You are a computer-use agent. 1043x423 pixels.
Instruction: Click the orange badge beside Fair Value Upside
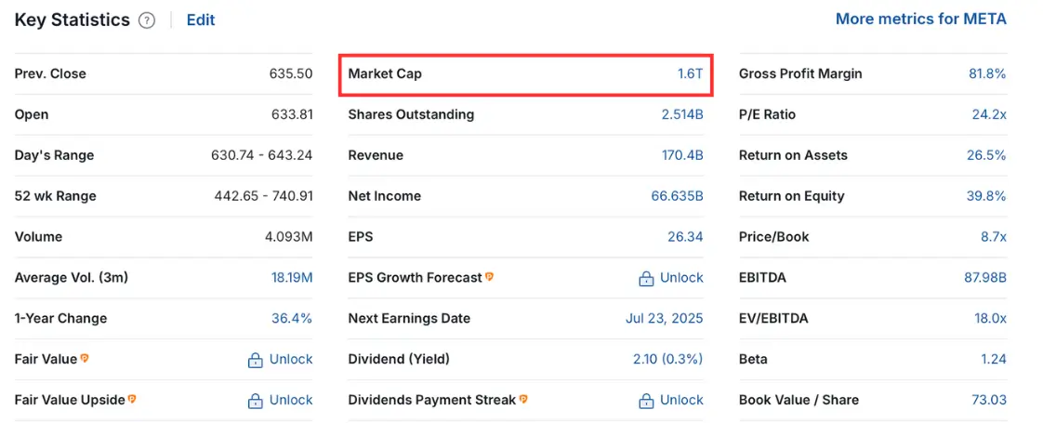(x=132, y=399)
